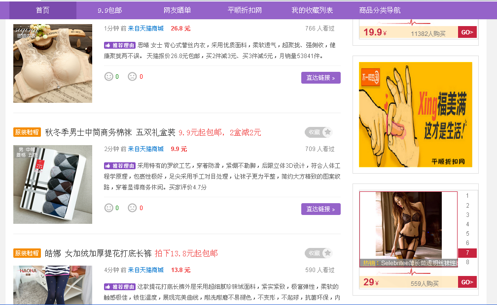
Task: Click the 559人购买 purchase count
Action: coord(425,283)
